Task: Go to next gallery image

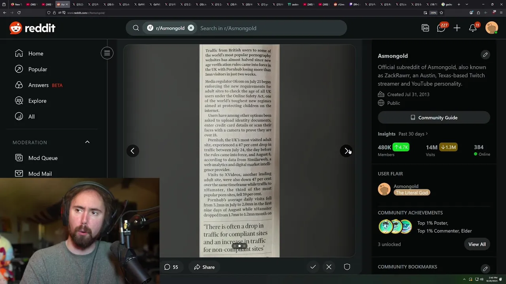Action: [346, 151]
